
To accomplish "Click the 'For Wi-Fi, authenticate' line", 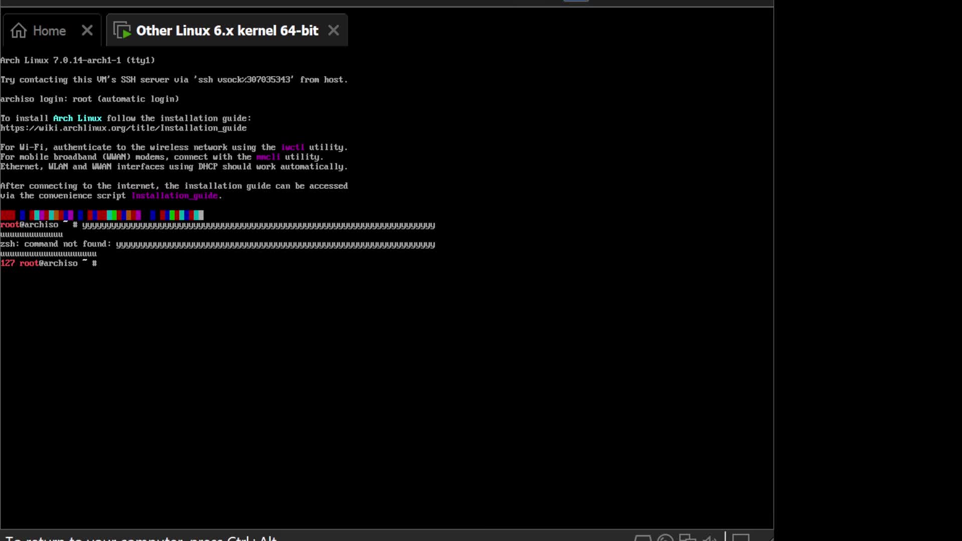I will [x=174, y=147].
